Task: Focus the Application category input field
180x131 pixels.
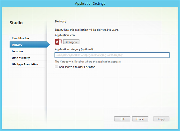Action: point(112,55)
